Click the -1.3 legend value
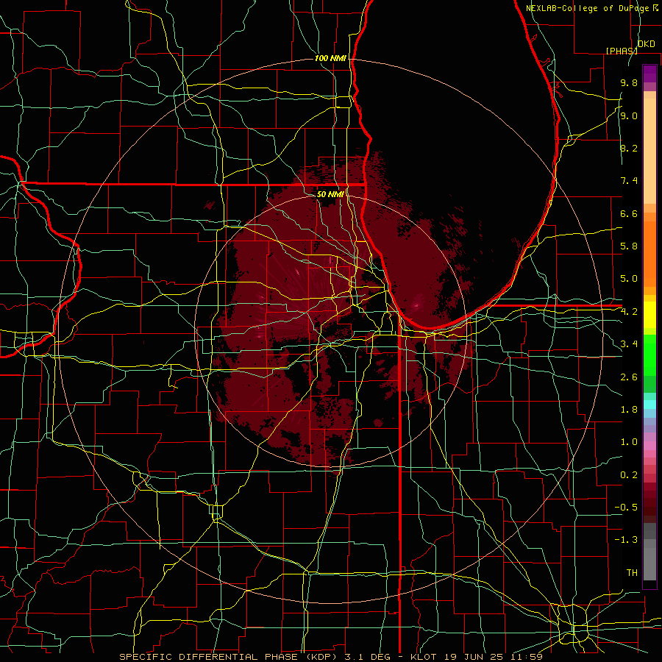This screenshot has width=662, height=662. click(626, 540)
